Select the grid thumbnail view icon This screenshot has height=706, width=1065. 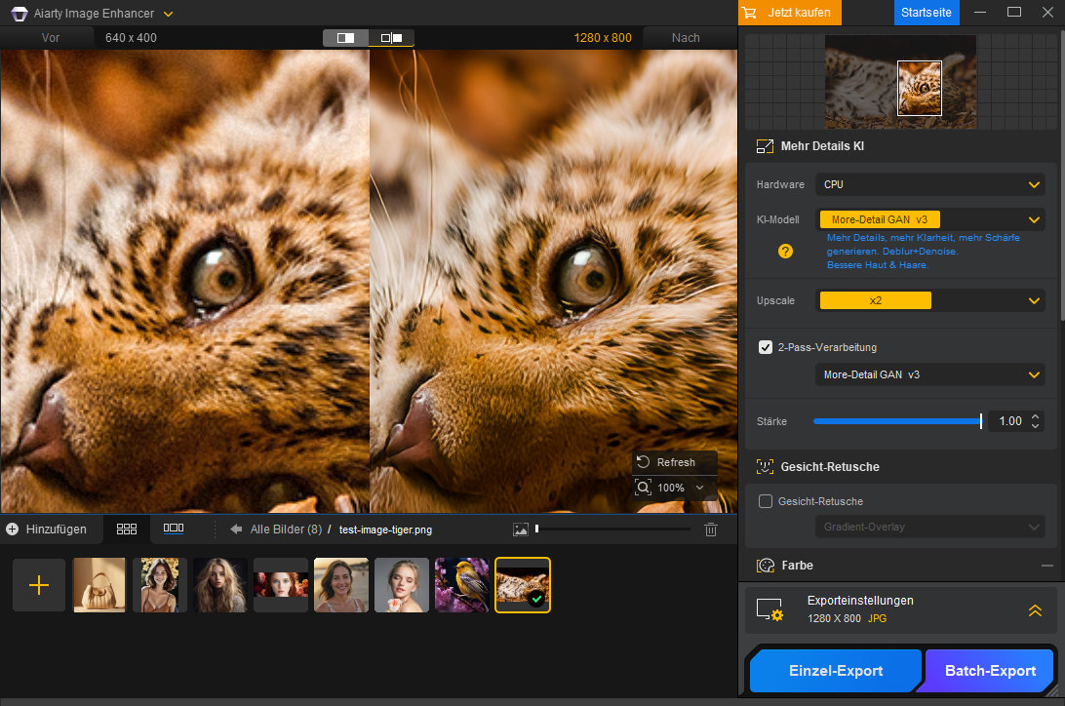pos(127,529)
